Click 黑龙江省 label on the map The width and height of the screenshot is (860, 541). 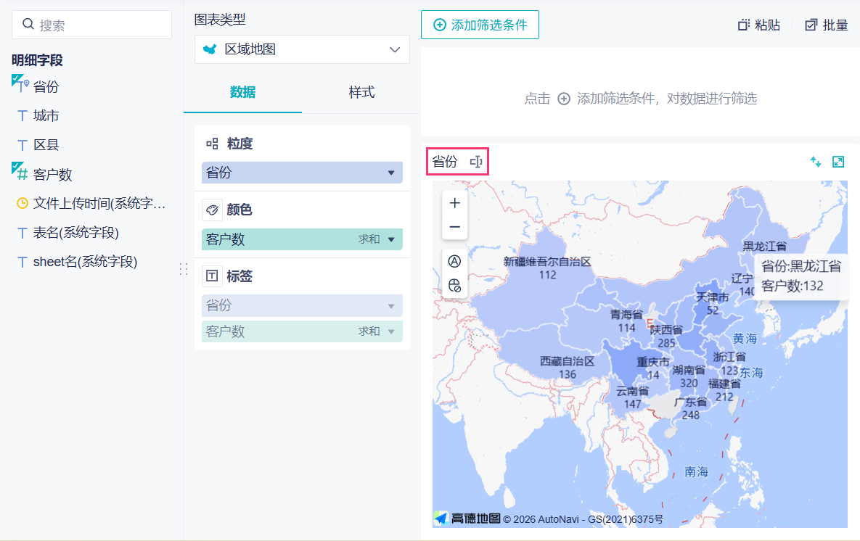coord(765,246)
